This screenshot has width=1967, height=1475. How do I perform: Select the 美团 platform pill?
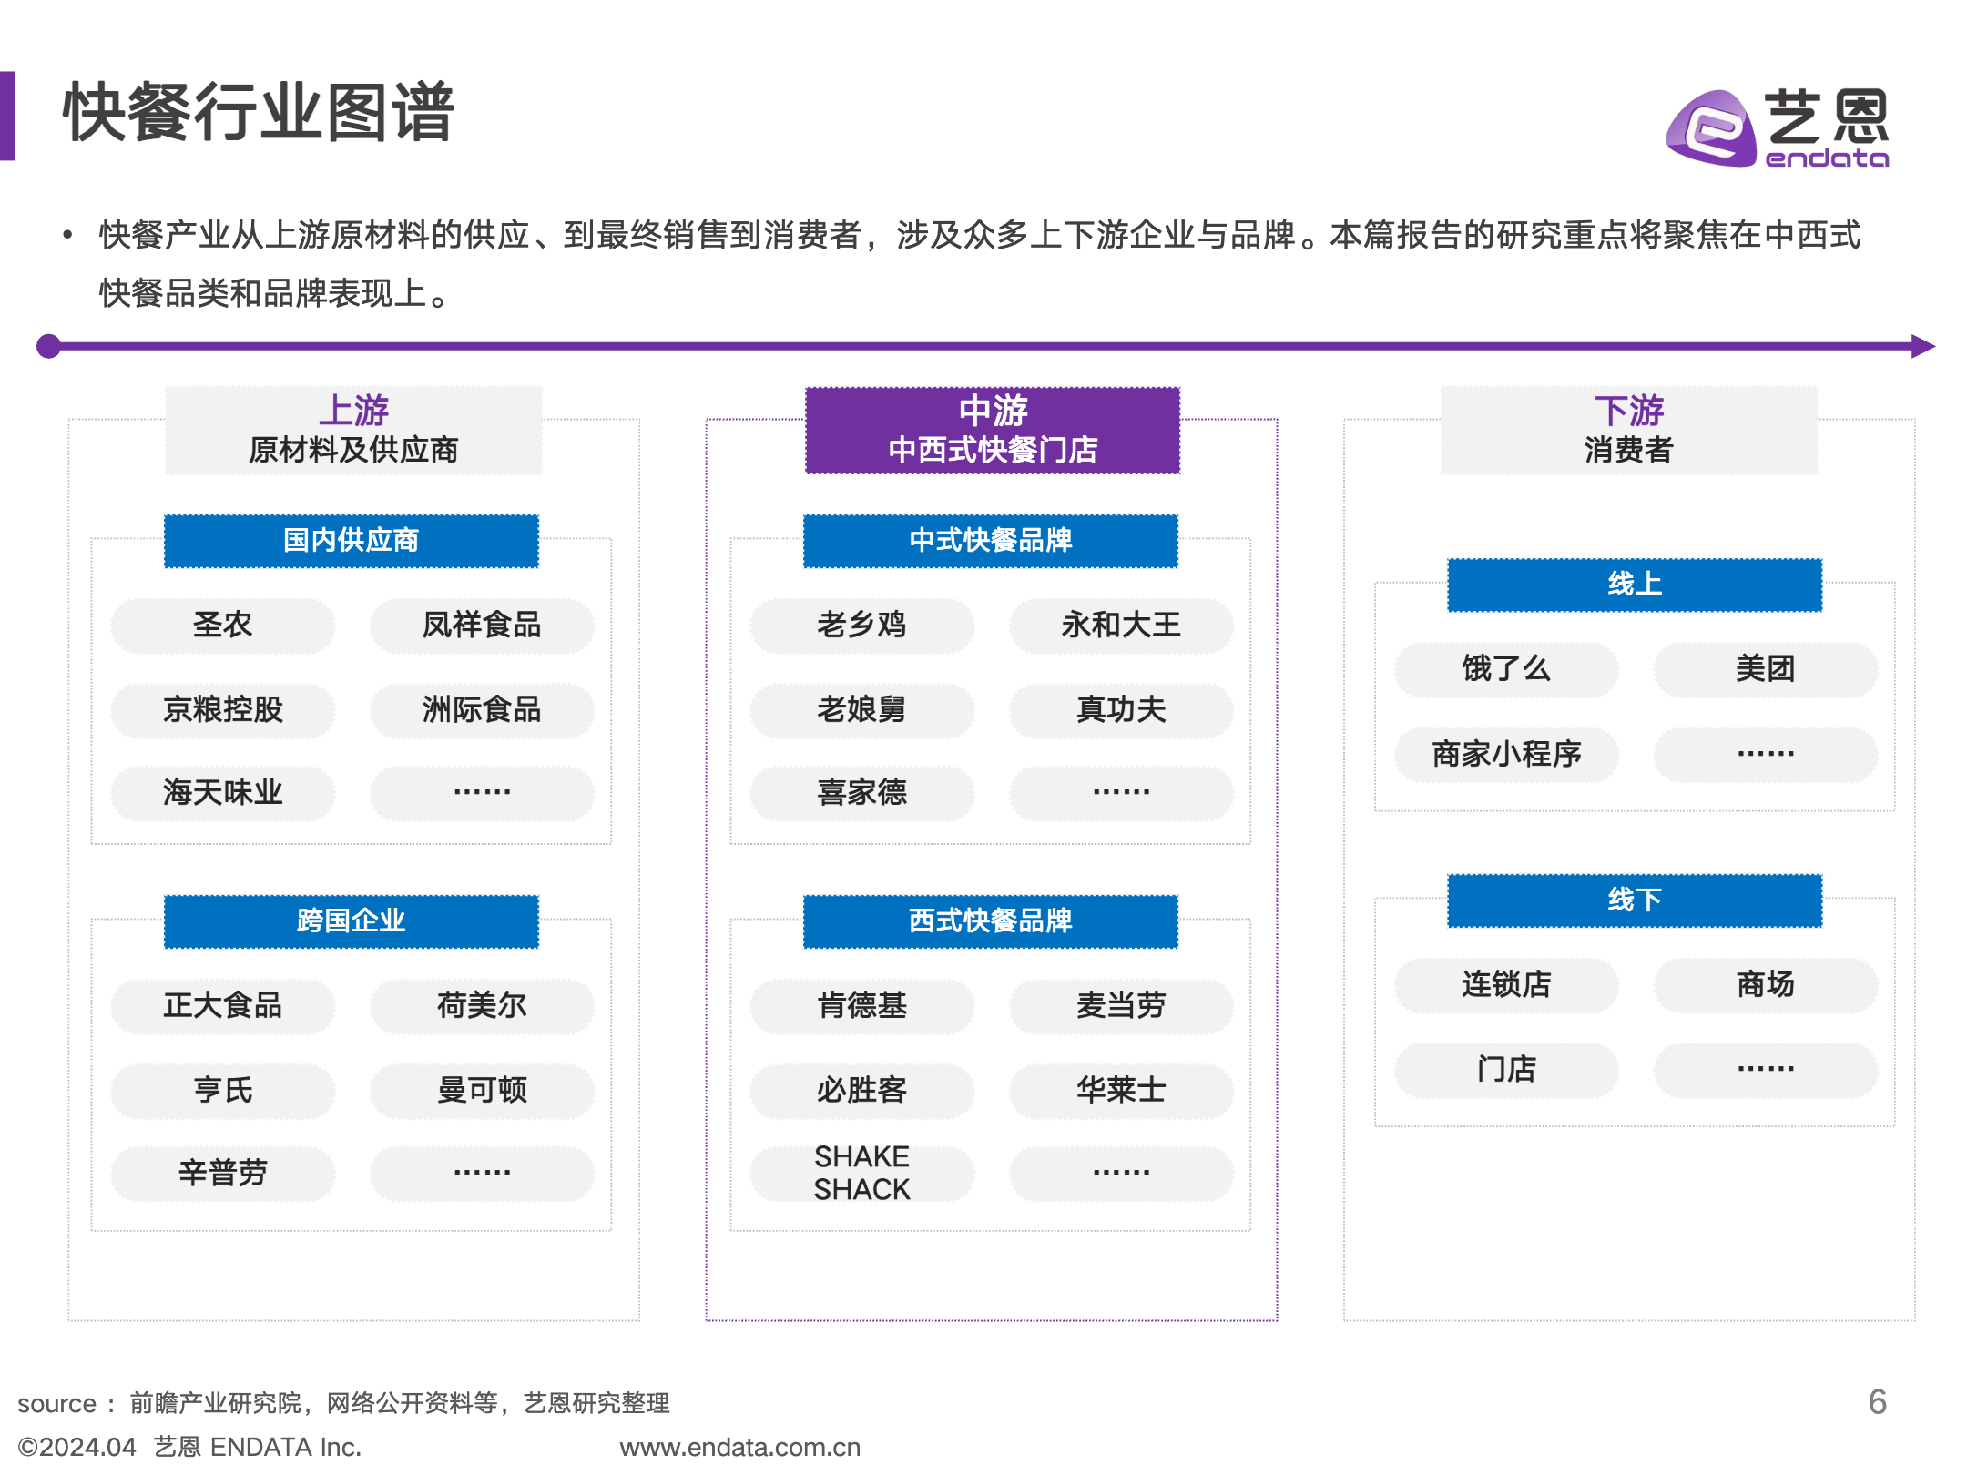1765,669
